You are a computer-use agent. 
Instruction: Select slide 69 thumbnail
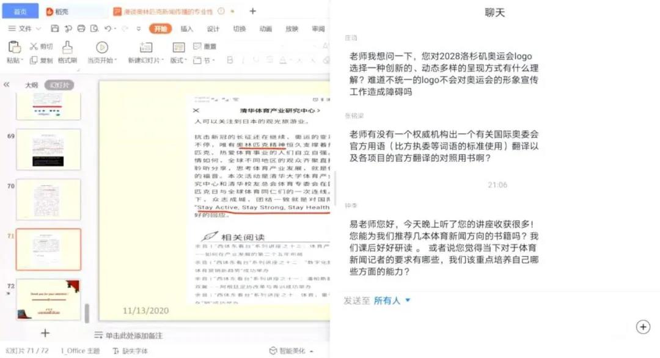(x=48, y=149)
